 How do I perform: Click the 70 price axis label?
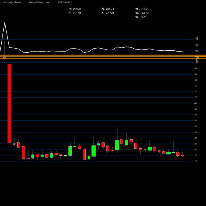(196, 97)
